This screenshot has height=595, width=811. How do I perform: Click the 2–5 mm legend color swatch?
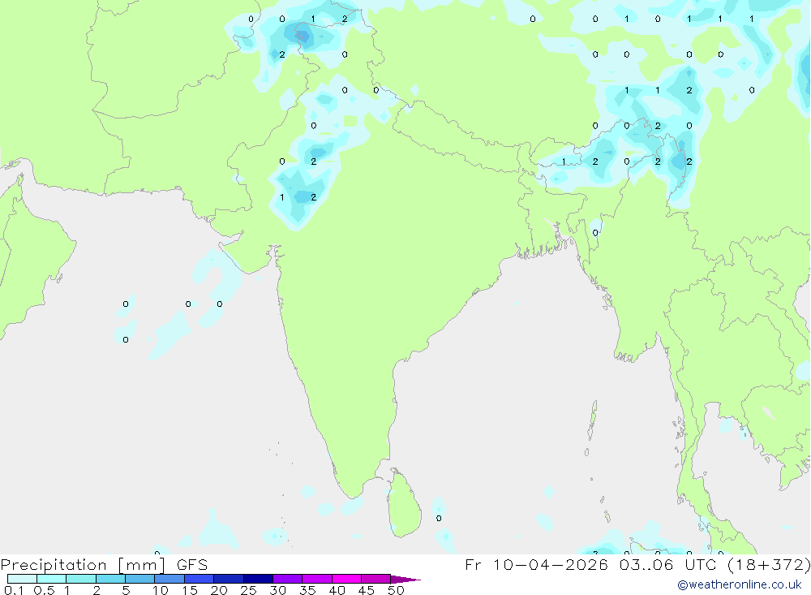coord(110,579)
